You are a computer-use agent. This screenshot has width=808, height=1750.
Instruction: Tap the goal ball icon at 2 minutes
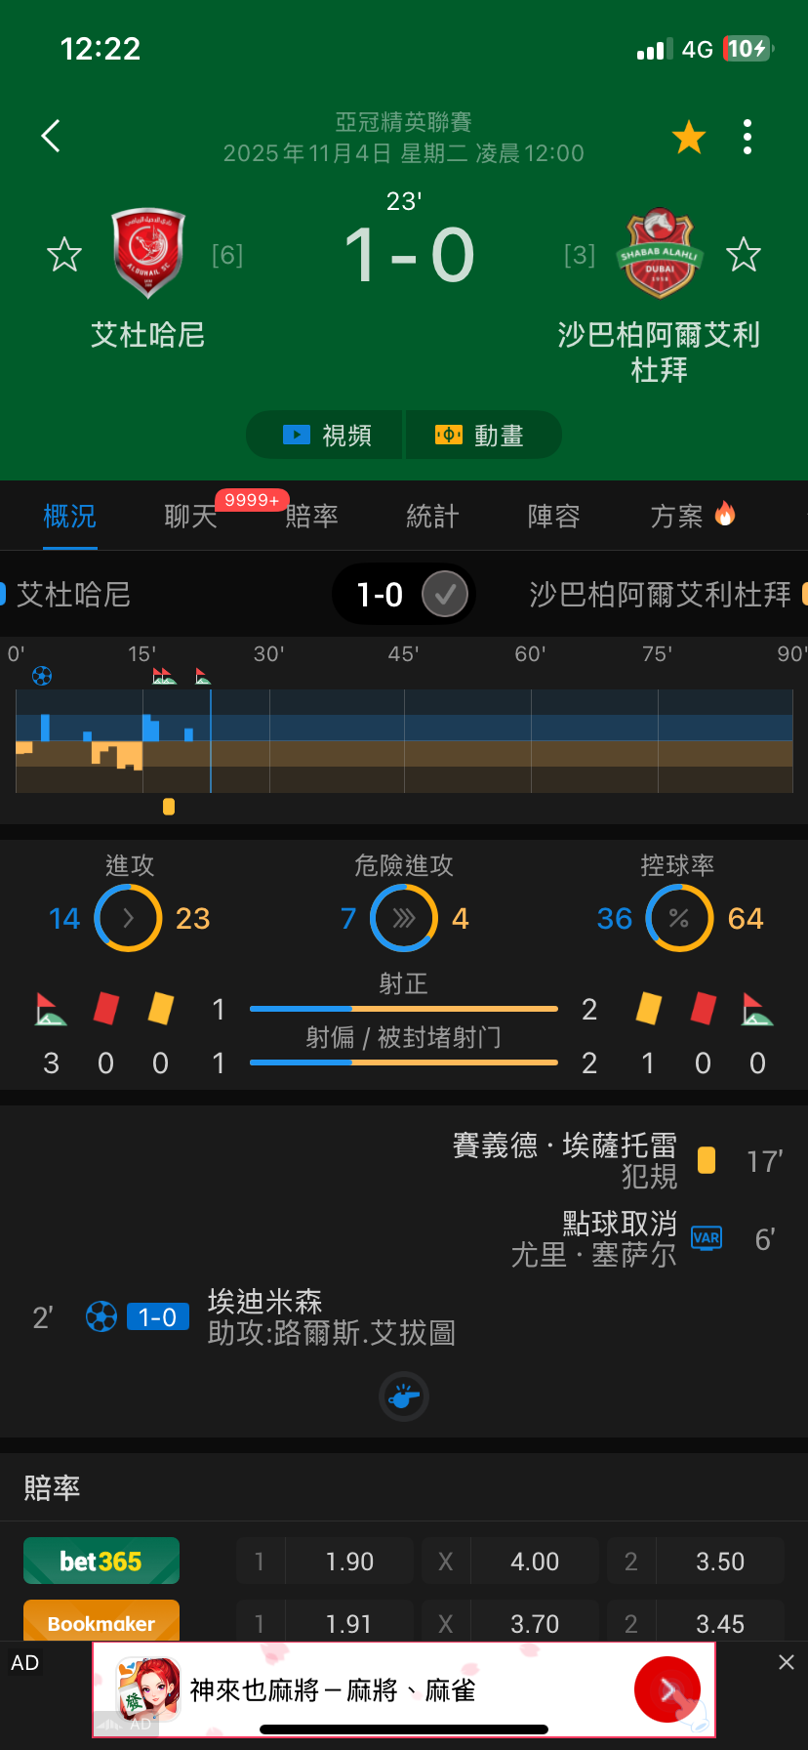pos(101,1317)
